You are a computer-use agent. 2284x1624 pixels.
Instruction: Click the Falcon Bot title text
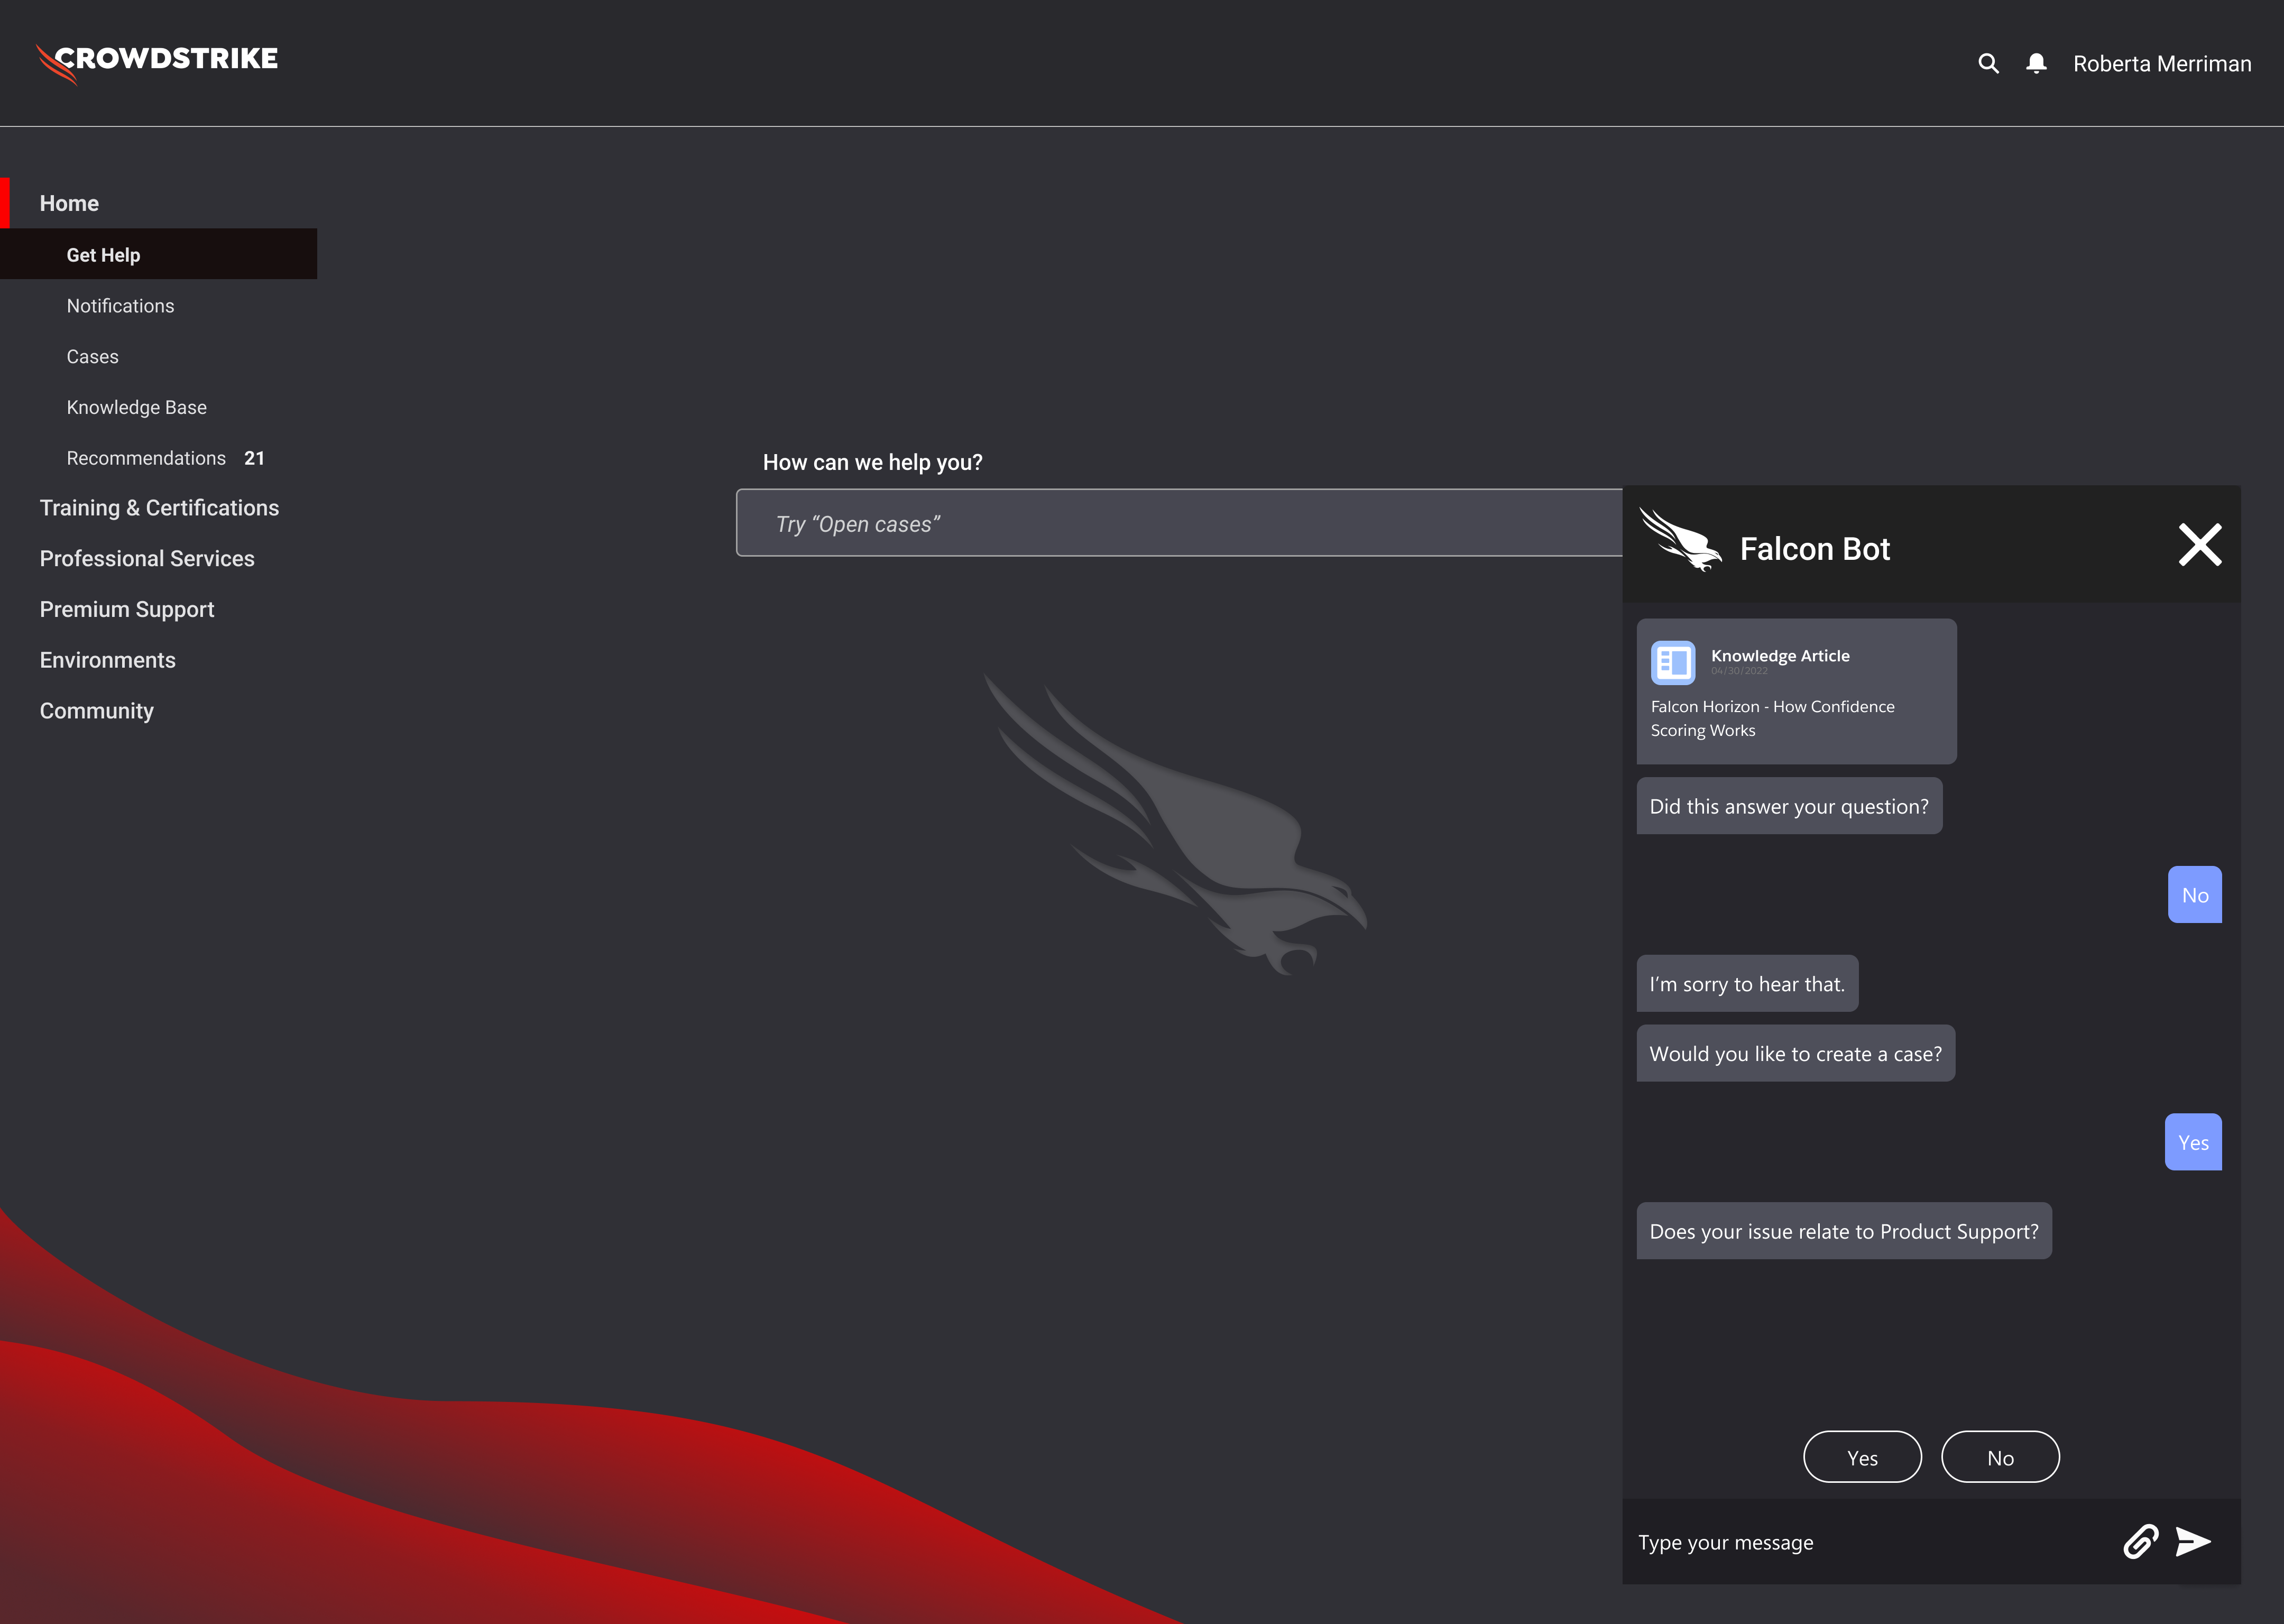click(1814, 549)
